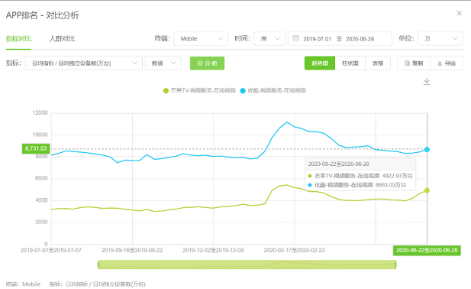471x289 pixels.
Task: Open the 数值 dropdown
Action: 163,63
